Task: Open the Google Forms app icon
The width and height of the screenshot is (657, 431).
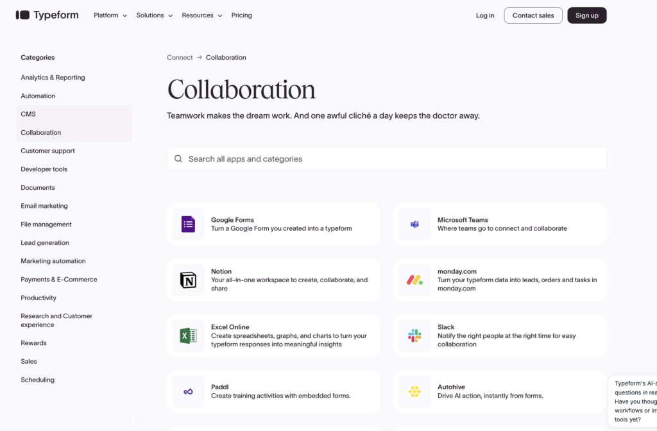Action: coord(188,224)
